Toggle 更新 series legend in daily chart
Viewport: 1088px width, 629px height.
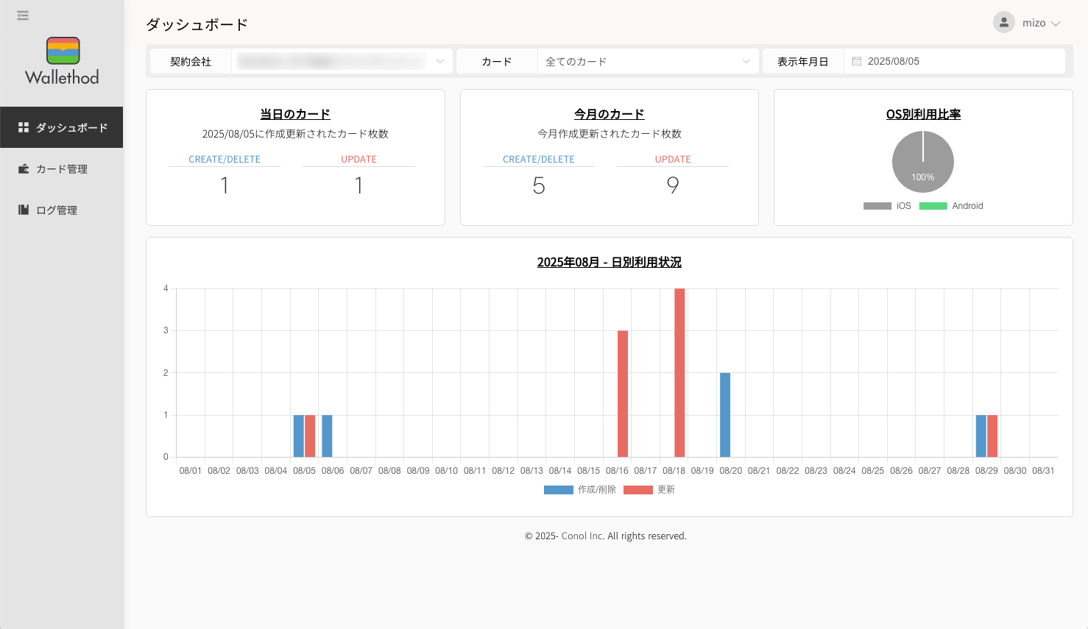click(x=649, y=489)
